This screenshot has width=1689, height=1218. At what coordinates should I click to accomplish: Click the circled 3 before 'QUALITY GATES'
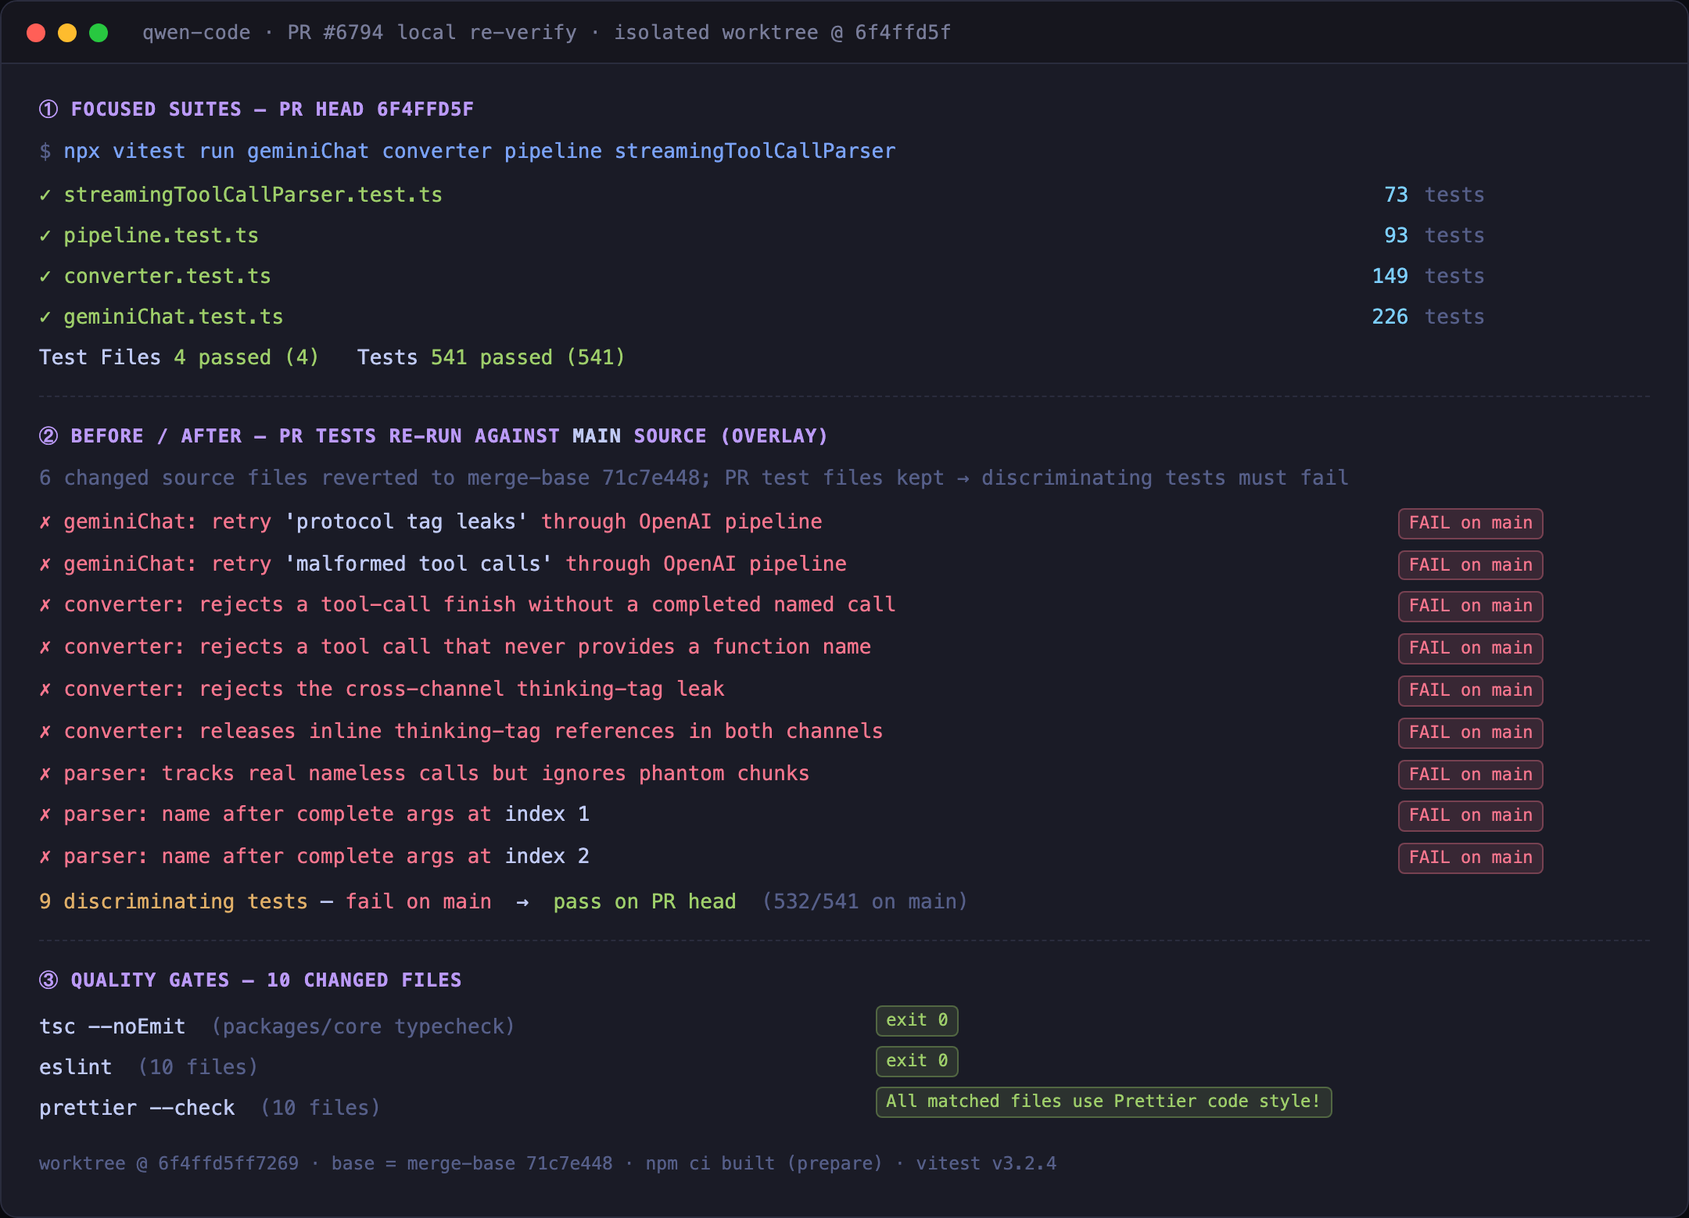(48, 980)
